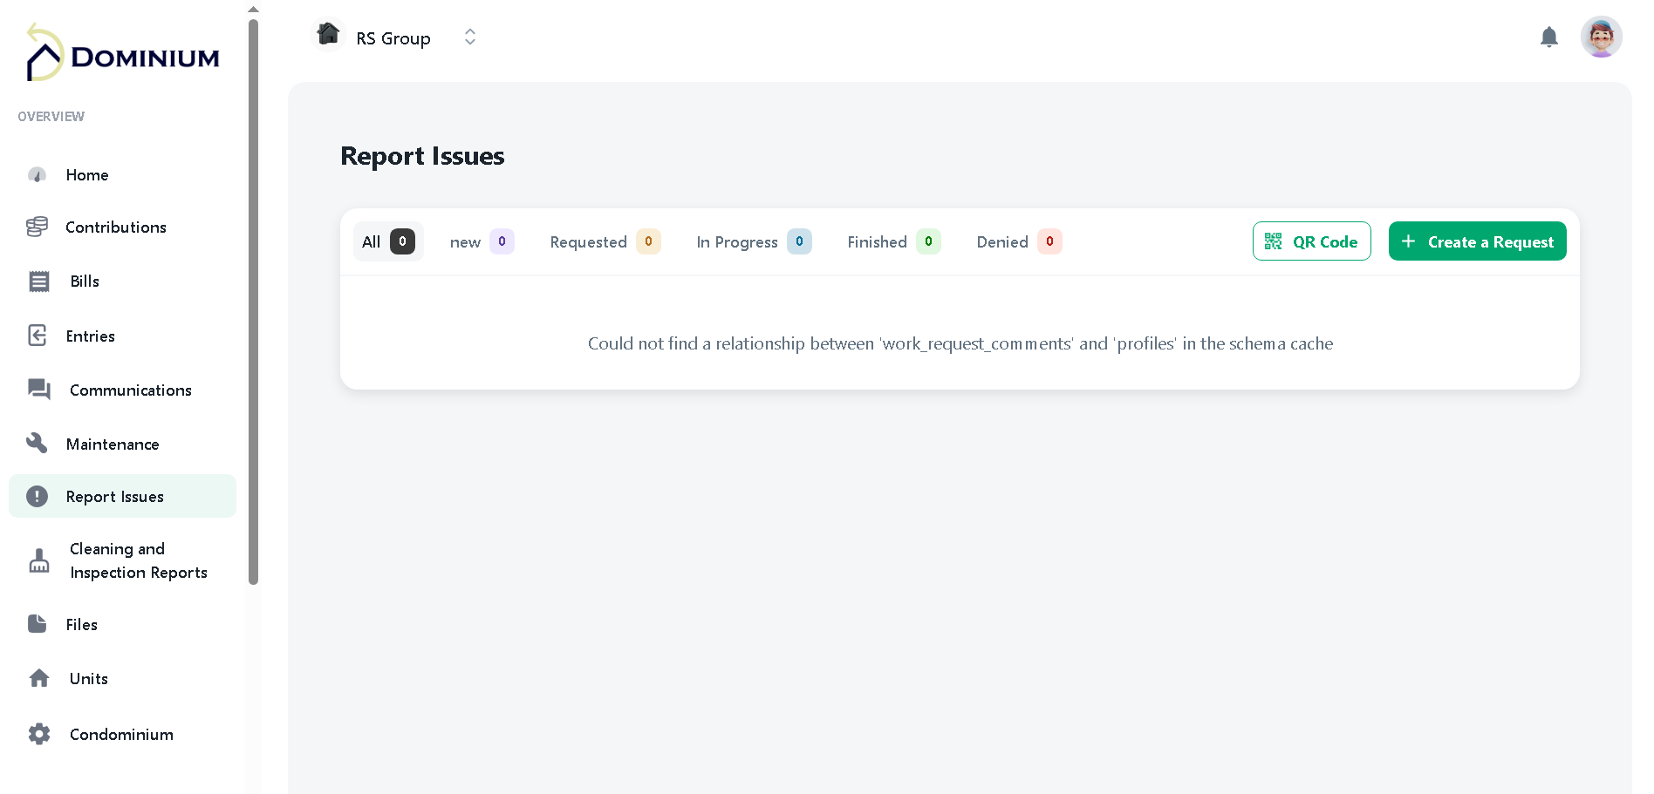Screen dimensions: 1654x794
Task: Select the Entries icon in sidebar
Action: tap(38, 336)
